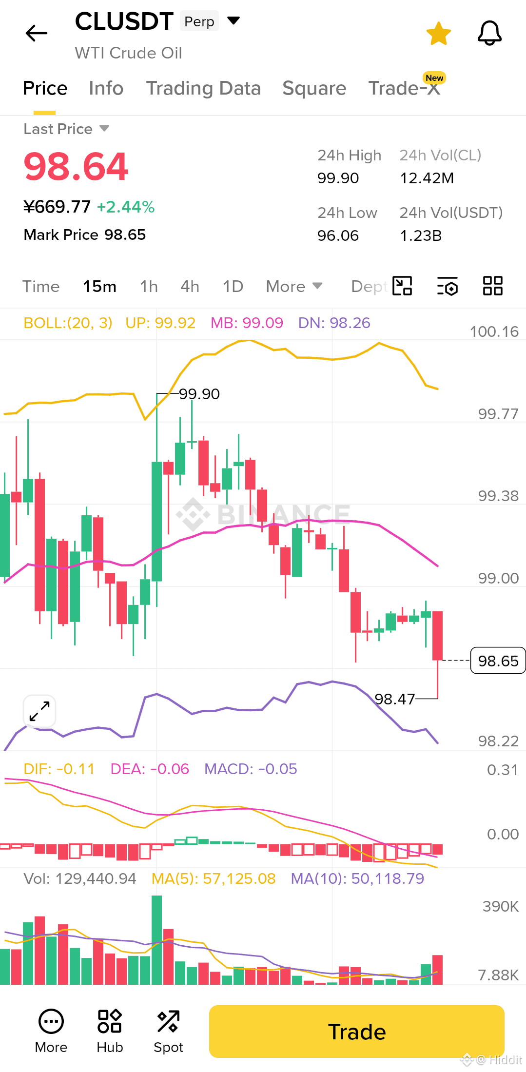Tap the yellow Trade button
Screen dimensions: 526x1072
(x=357, y=1032)
